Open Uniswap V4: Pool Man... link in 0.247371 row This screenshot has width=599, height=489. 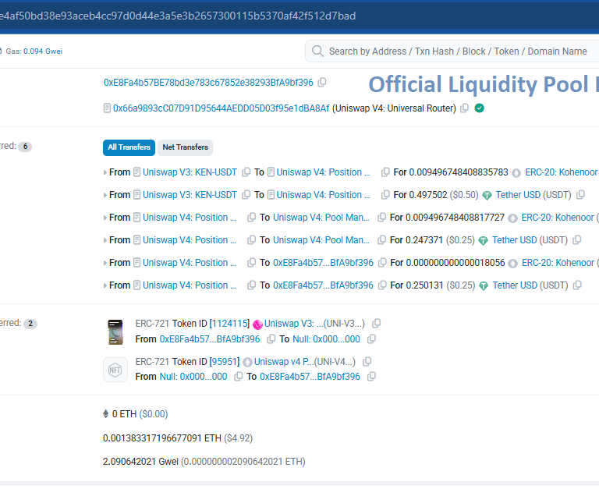click(x=321, y=240)
